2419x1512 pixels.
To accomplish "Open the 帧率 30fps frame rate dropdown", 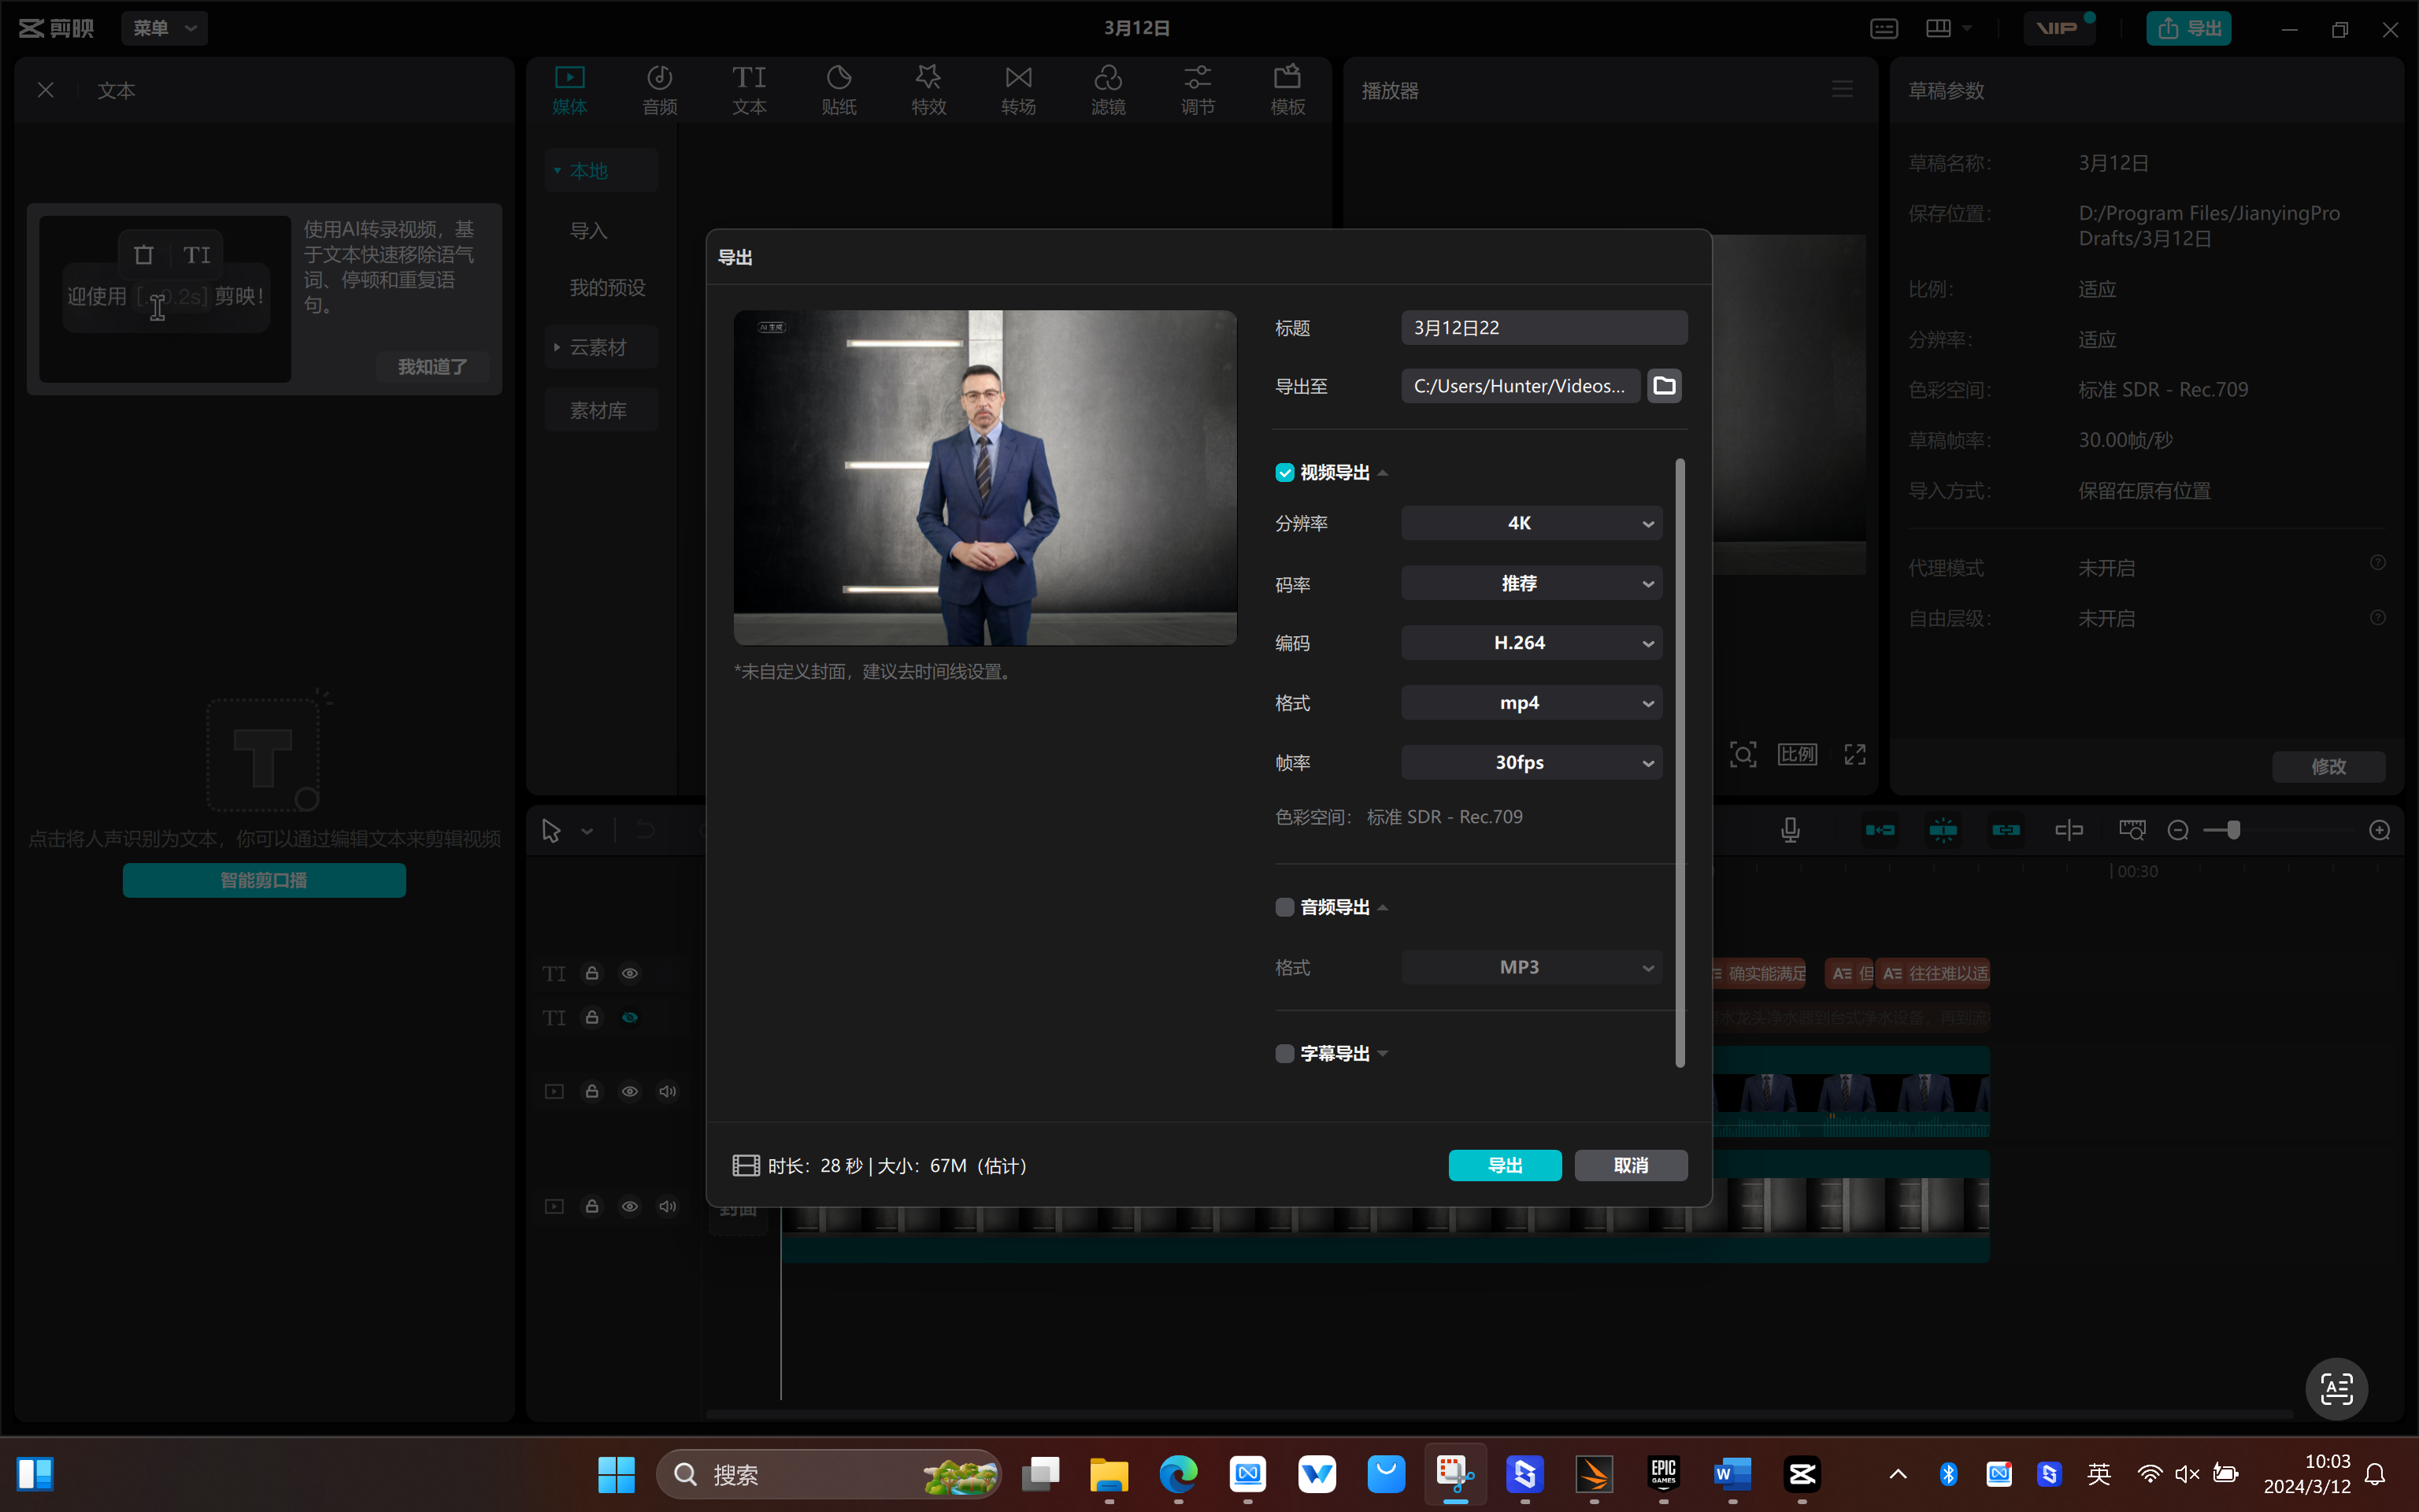I will pos(1532,763).
